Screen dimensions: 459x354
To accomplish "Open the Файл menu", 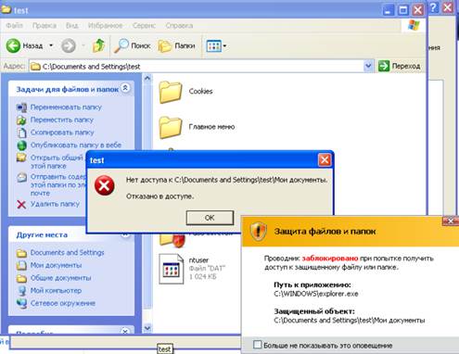I will tap(14, 25).
